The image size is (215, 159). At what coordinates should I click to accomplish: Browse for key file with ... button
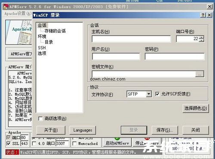[x=200, y=74]
